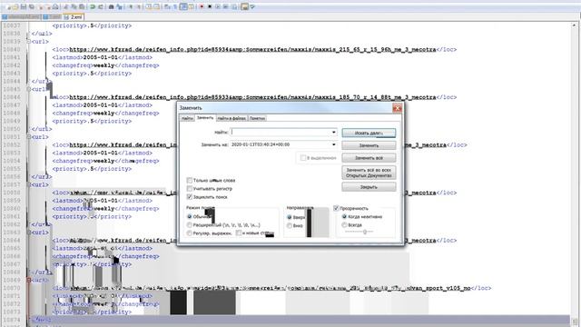581x327 pixels.
Task: Switch to the 'Найти в файлах' tab
Action: click(x=231, y=118)
